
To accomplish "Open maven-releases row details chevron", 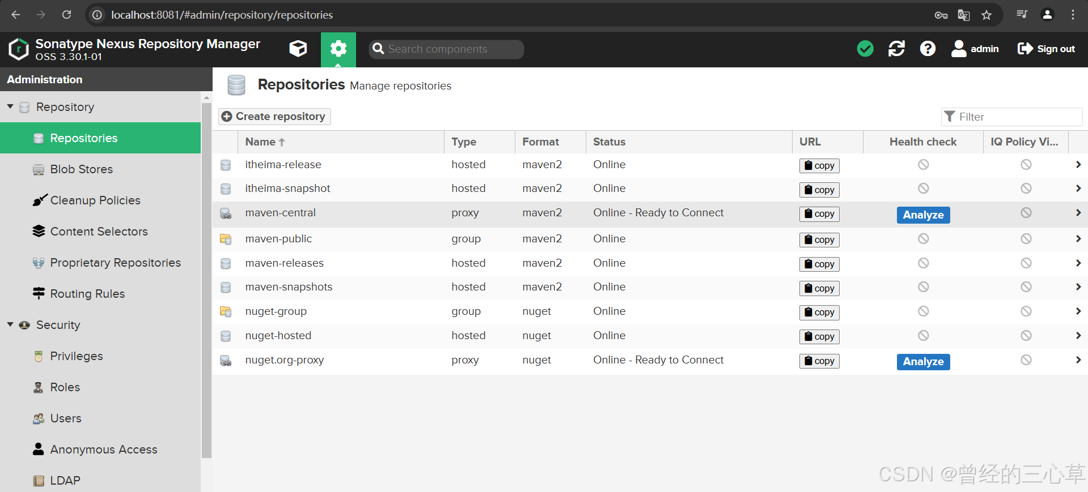I will click(1078, 263).
